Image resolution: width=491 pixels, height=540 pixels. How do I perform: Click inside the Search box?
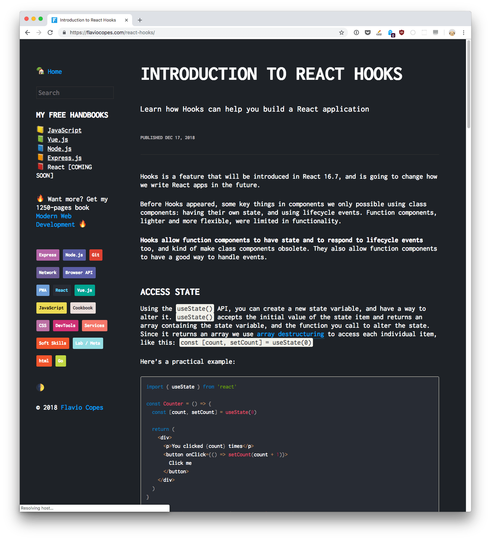tap(75, 93)
